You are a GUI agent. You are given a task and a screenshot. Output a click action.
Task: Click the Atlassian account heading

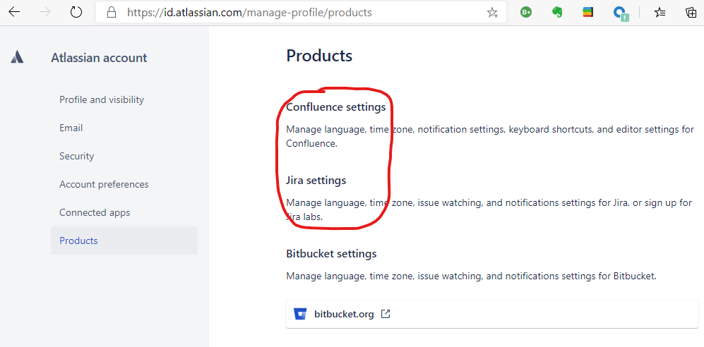tap(99, 58)
